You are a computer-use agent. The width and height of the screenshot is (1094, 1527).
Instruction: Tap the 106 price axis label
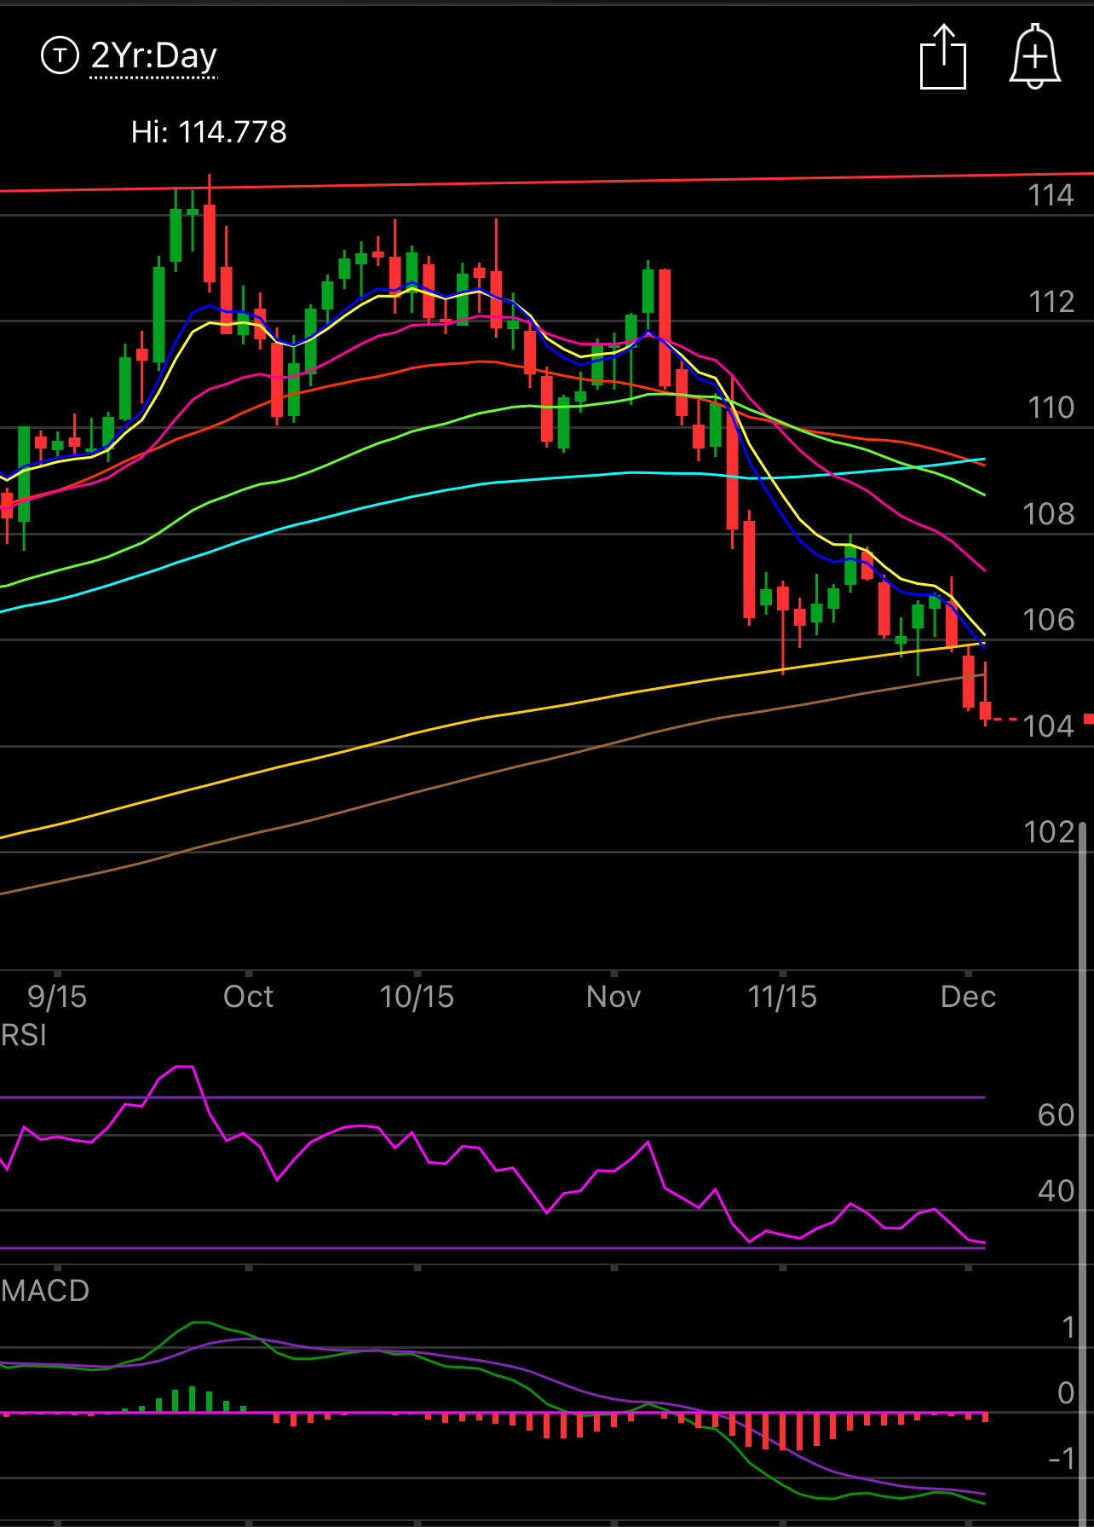click(x=1049, y=620)
